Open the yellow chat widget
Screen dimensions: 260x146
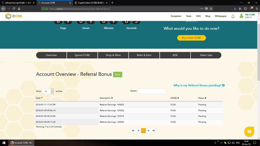(x=249, y=131)
